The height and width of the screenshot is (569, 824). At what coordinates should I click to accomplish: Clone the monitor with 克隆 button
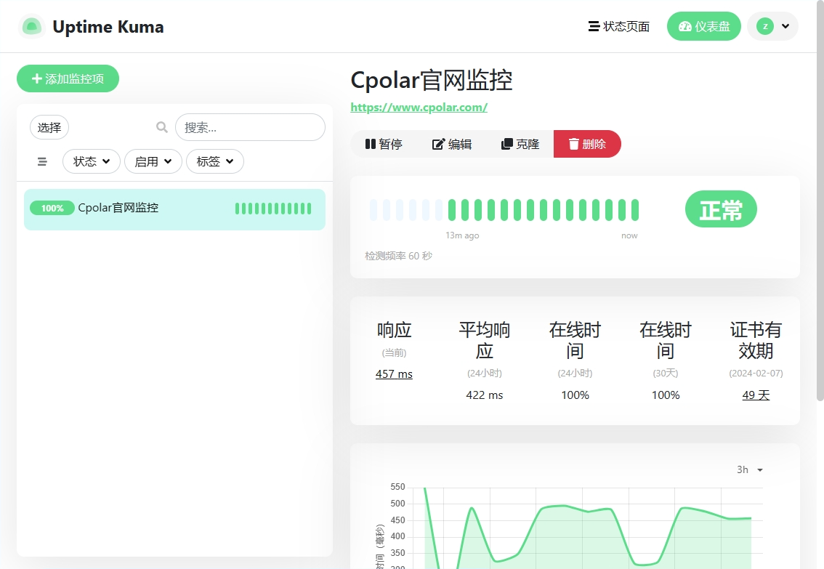[520, 144]
